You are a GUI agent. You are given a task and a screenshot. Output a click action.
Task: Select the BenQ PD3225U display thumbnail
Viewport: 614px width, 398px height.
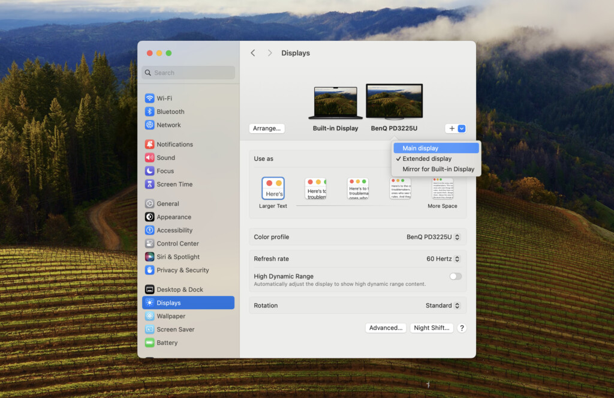pyautogui.click(x=395, y=101)
